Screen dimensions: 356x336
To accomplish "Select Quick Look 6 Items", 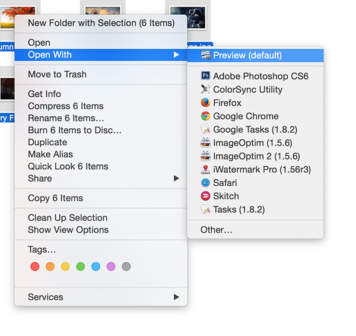I will (x=101, y=166).
